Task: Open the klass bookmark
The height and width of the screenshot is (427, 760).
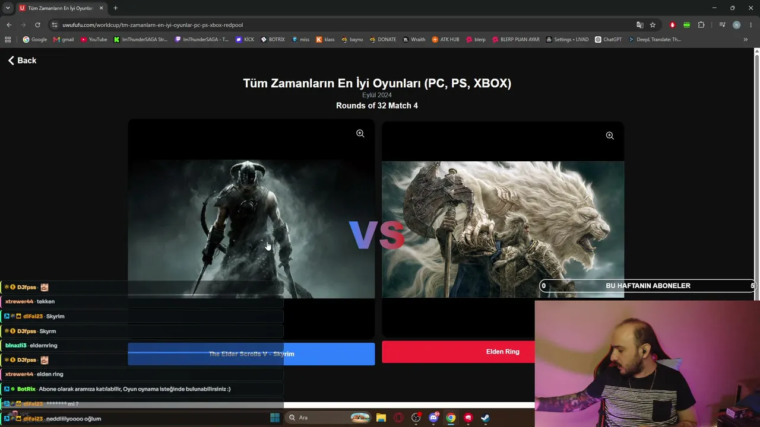Action: click(x=325, y=40)
